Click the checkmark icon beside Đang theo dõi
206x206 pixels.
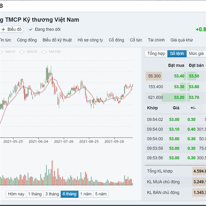click(31, 30)
